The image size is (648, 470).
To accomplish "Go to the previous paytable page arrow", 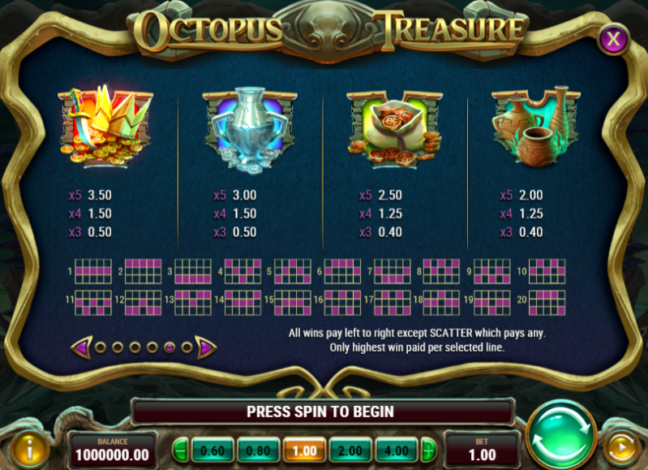I will pyautogui.click(x=81, y=347).
